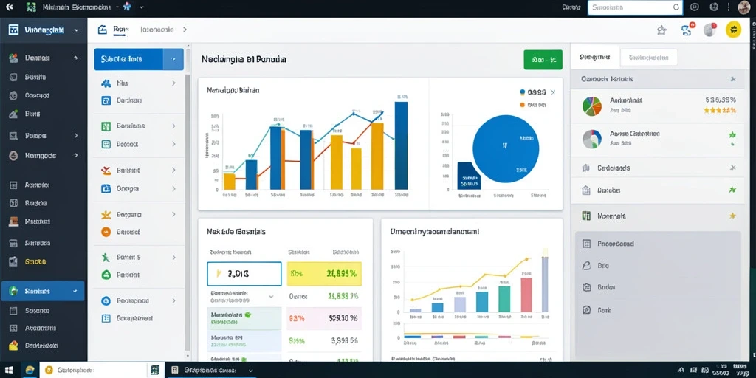Select the blue-outlined value box in the table
756x378 pixels.
244,274
